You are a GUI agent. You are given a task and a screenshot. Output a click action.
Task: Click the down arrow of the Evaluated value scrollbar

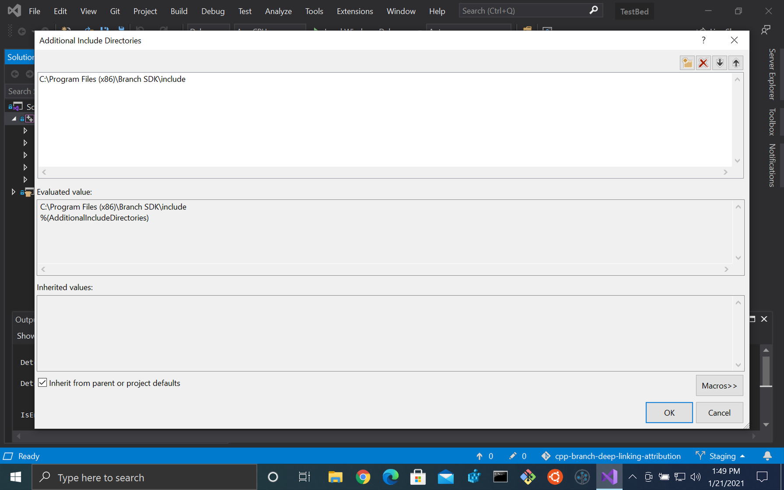click(738, 258)
